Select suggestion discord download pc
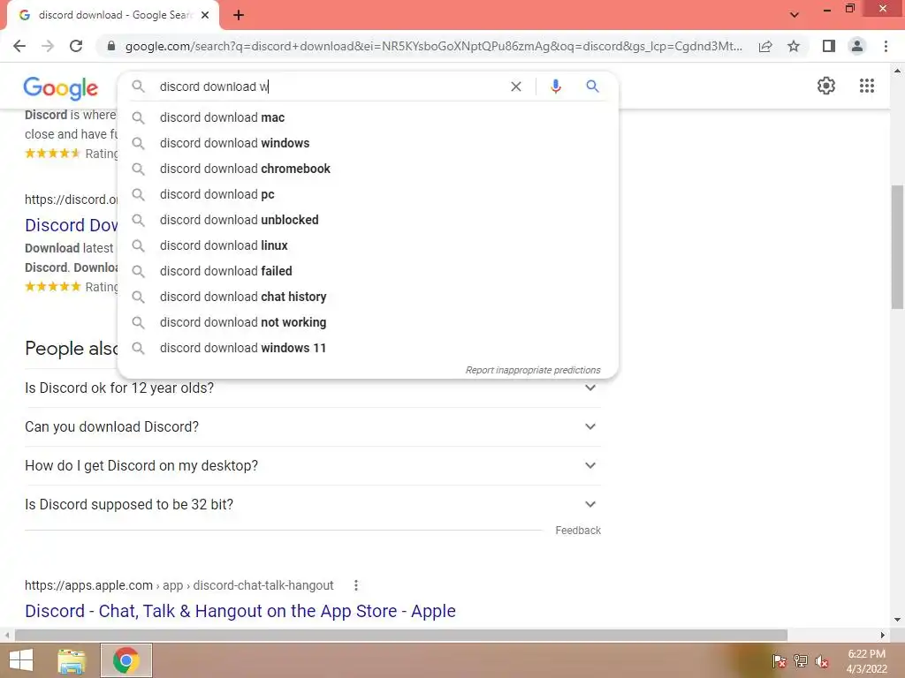This screenshot has width=905, height=678. (x=368, y=194)
